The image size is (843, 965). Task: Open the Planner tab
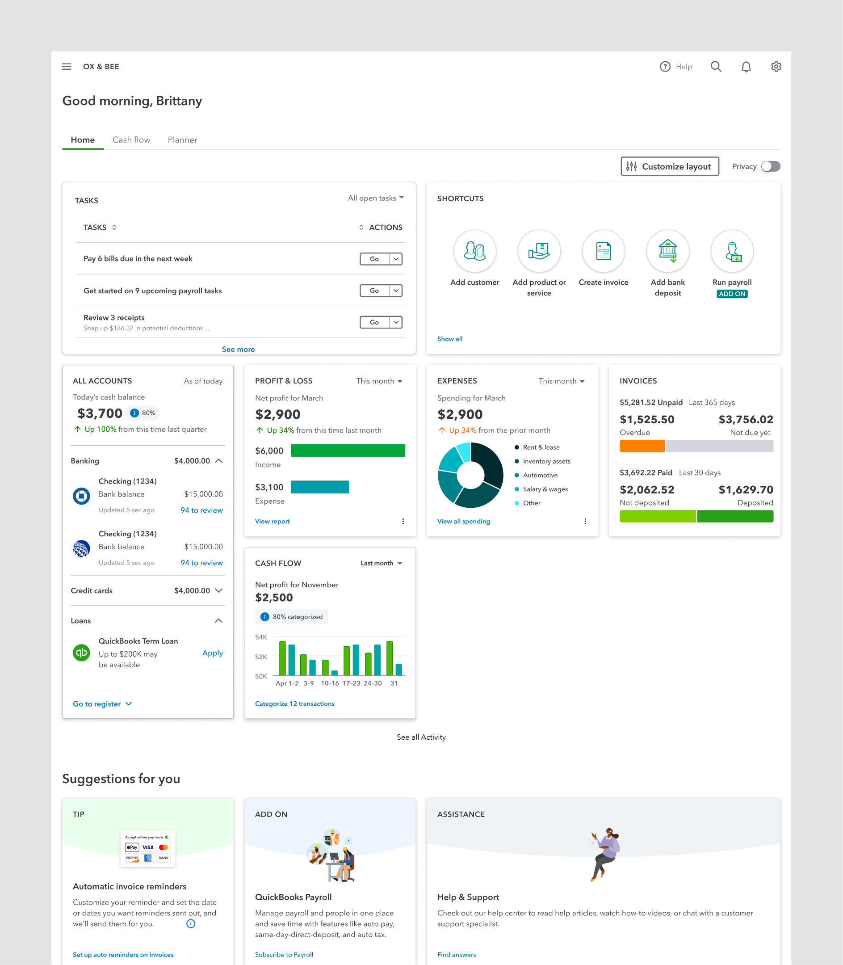tap(182, 140)
